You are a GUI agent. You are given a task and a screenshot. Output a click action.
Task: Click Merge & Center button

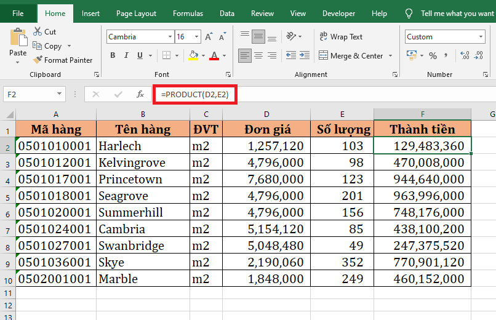tap(351, 55)
